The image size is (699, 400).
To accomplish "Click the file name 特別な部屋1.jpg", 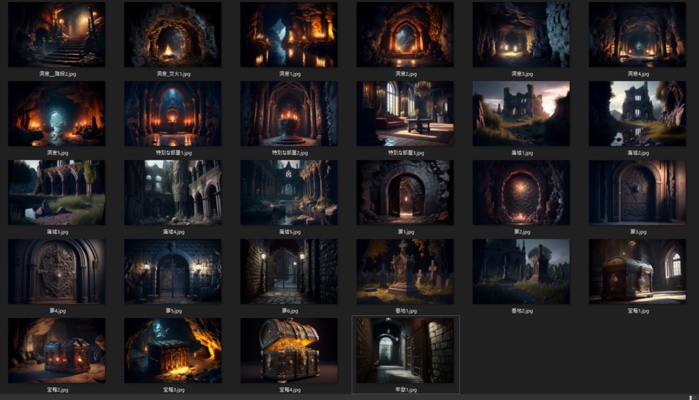I will (x=173, y=153).
